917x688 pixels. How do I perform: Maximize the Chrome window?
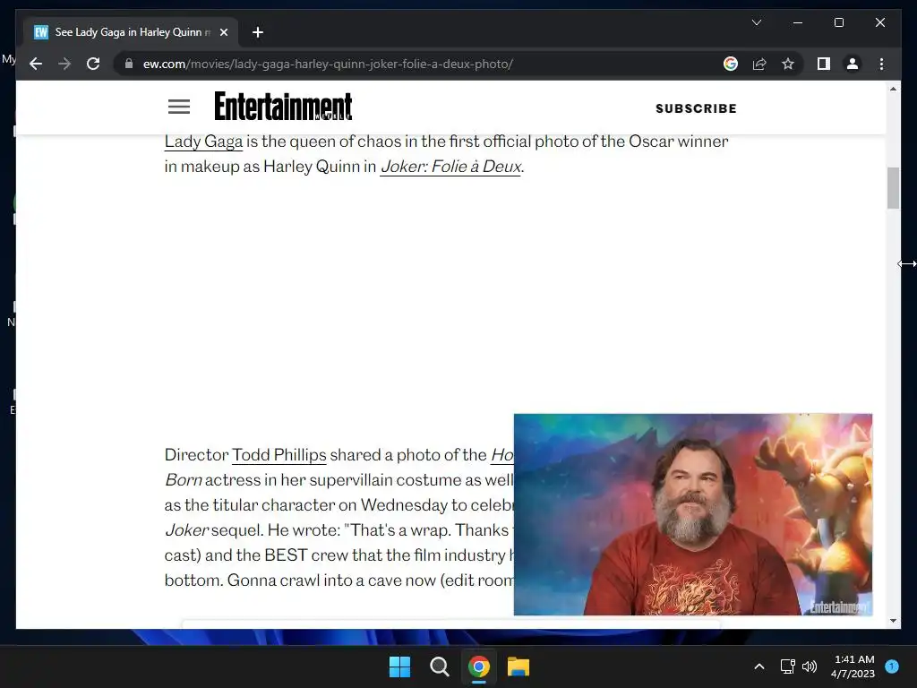pos(838,22)
